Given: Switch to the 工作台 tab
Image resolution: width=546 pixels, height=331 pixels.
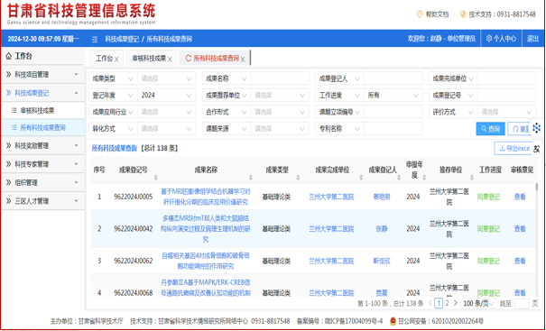Looking at the screenshot, I should click(x=104, y=59).
